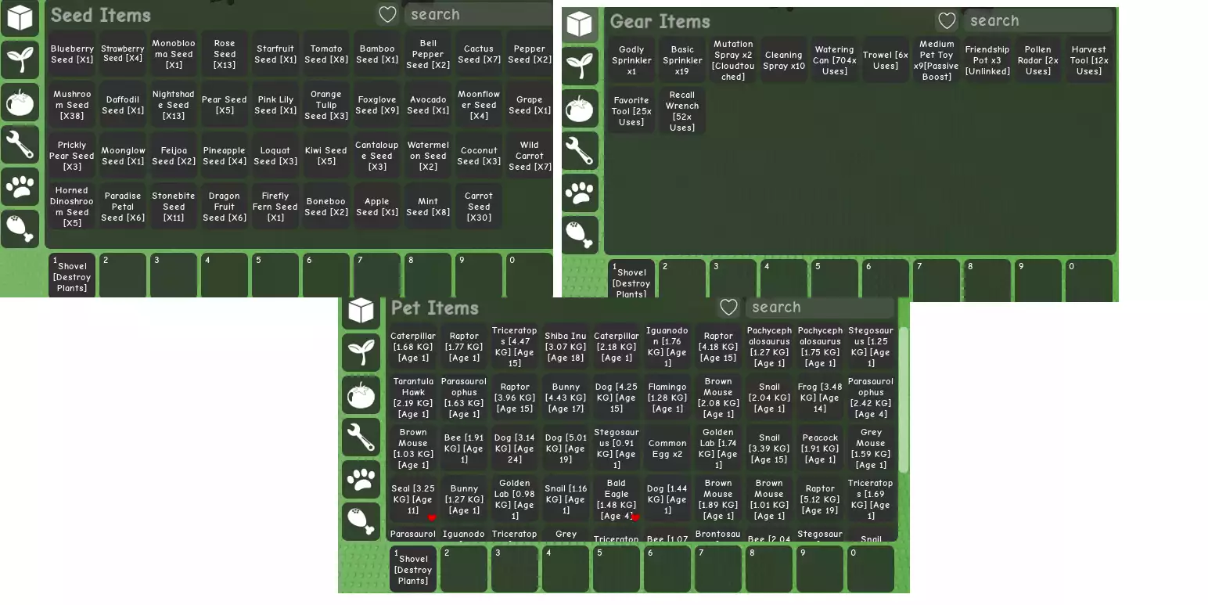Click the paw icon in Gear Items sidebar
This screenshot has height=605, width=1208.
pyautogui.click(x=580, y=193)
